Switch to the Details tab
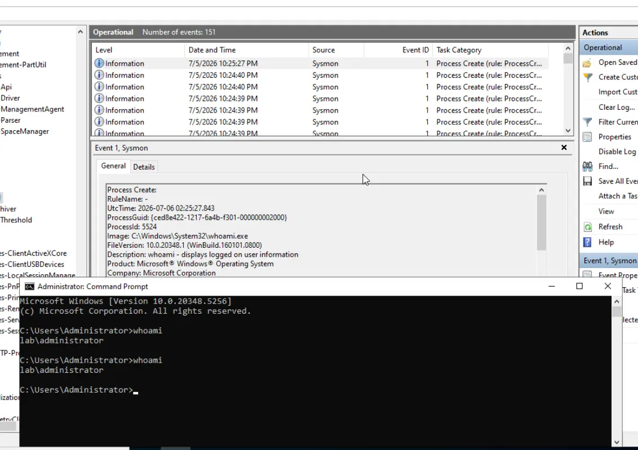 coord(144,167)
